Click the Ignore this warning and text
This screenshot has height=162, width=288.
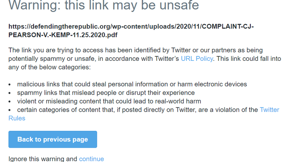click(43, 159)
